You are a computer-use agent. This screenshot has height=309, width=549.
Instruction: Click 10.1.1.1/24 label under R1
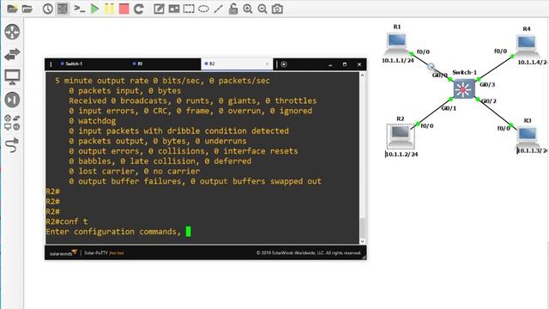coord(398,61)
